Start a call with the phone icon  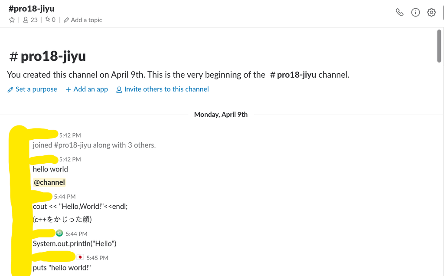(x=399, y=12)
